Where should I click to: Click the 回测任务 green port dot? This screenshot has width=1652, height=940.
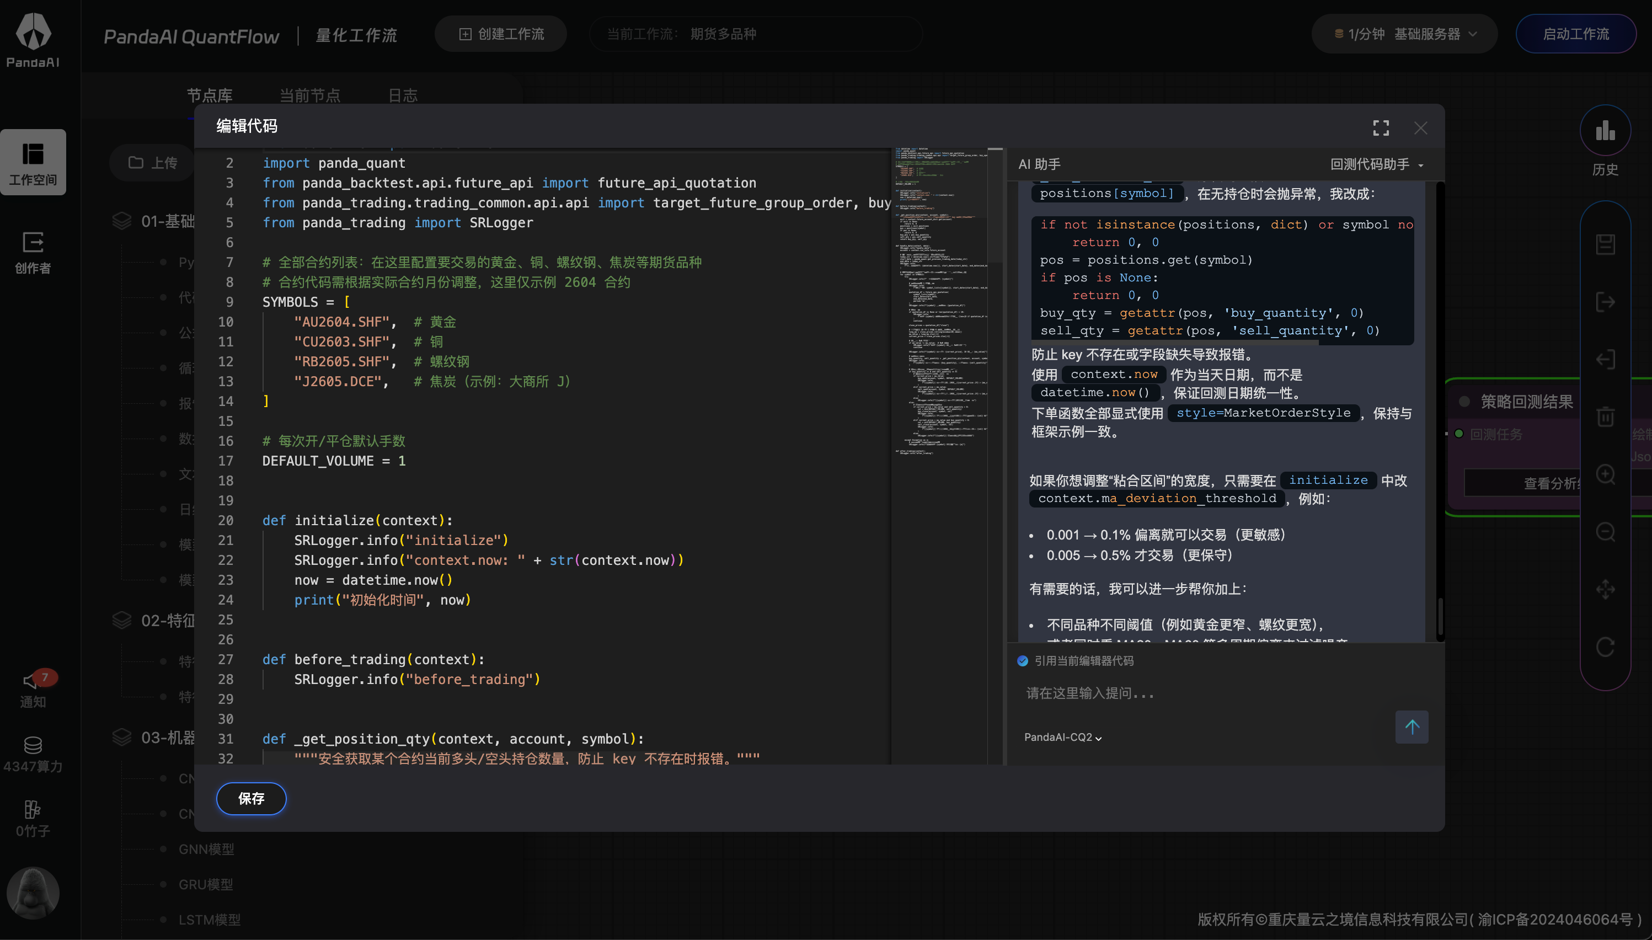click(1458, 434)
